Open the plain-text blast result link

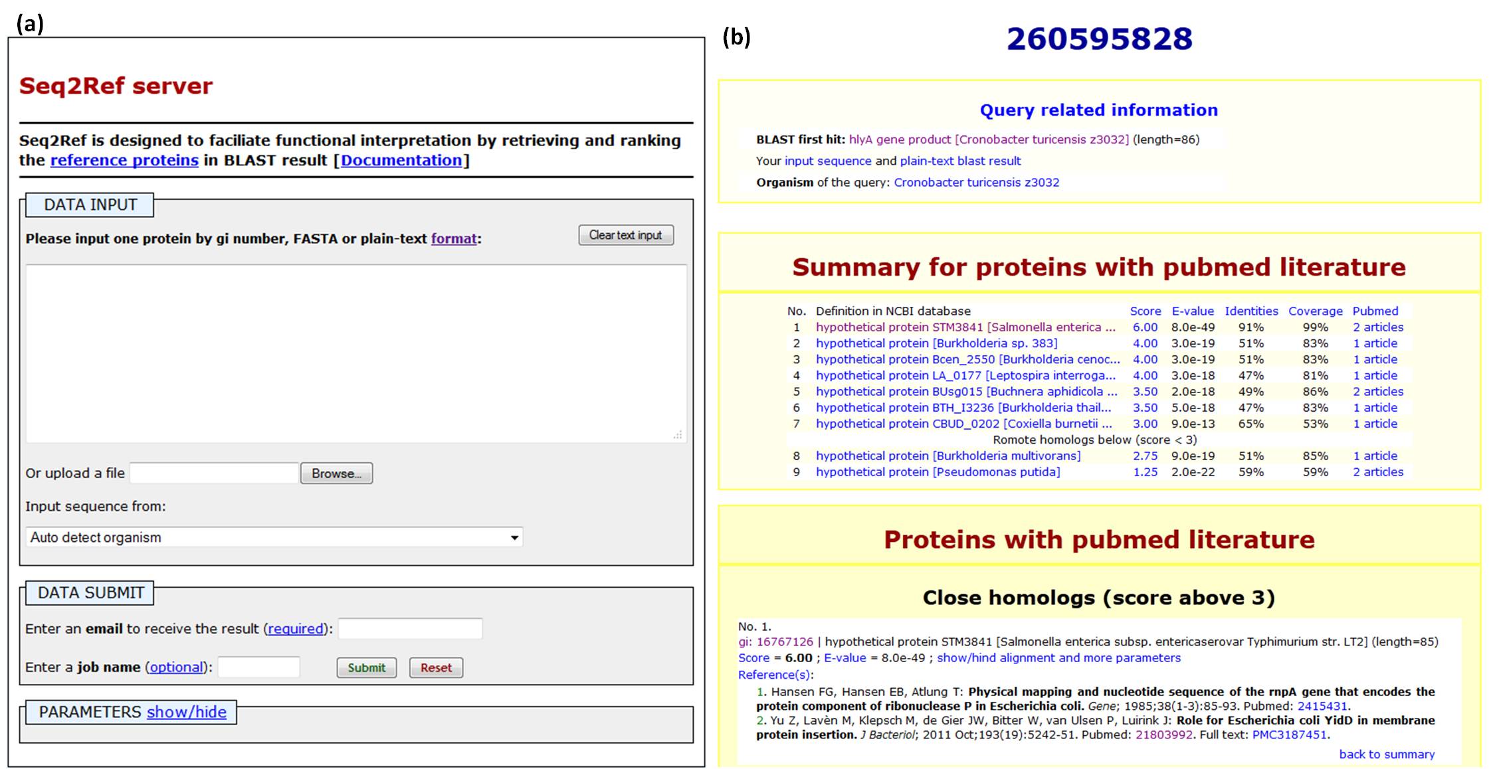[960, 161]
